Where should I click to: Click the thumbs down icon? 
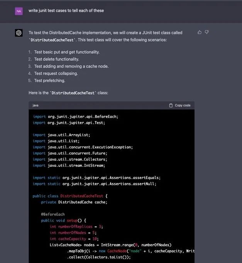click(207, 32)
